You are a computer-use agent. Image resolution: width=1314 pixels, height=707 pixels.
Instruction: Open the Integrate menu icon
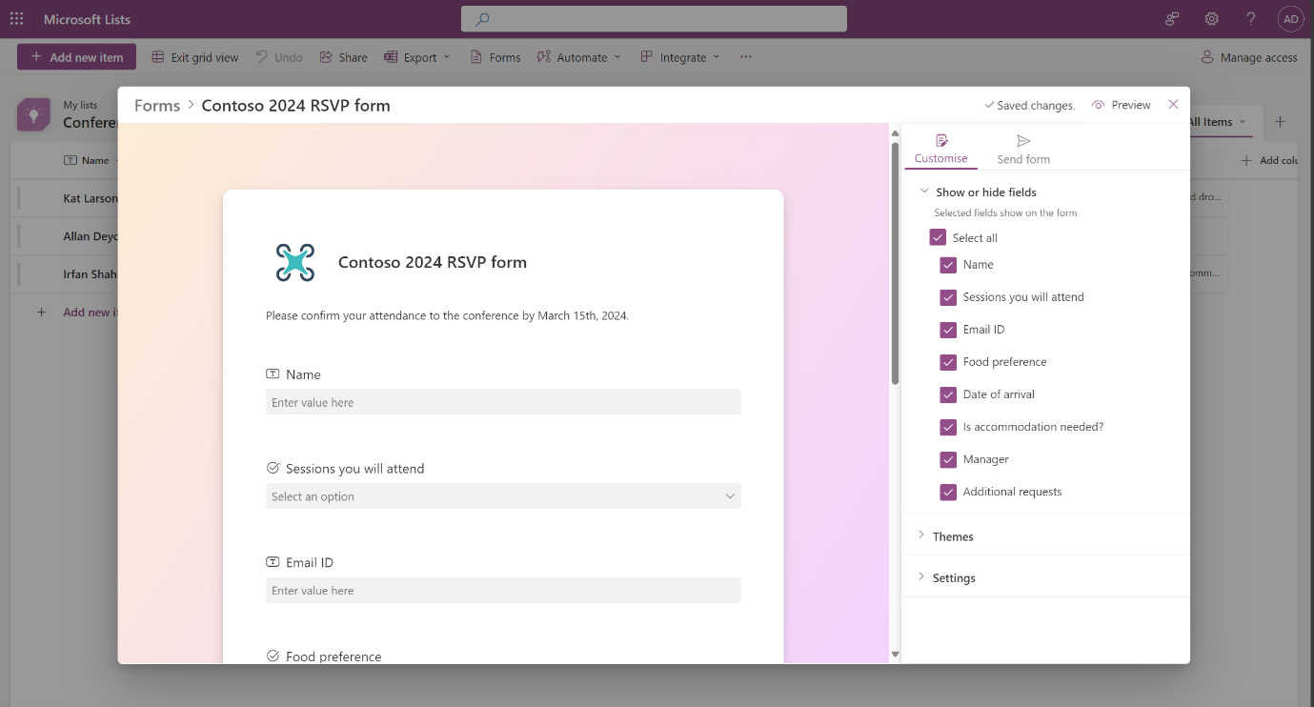[x=648, y=57]
